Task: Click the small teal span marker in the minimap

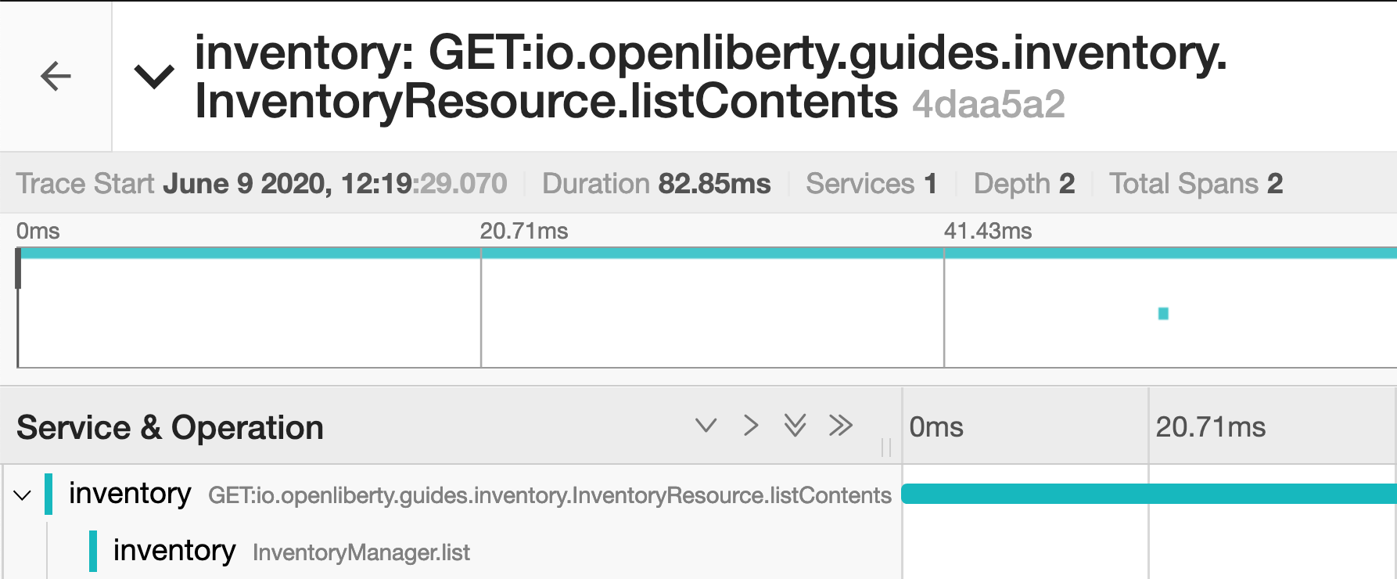Action: 1163,314
